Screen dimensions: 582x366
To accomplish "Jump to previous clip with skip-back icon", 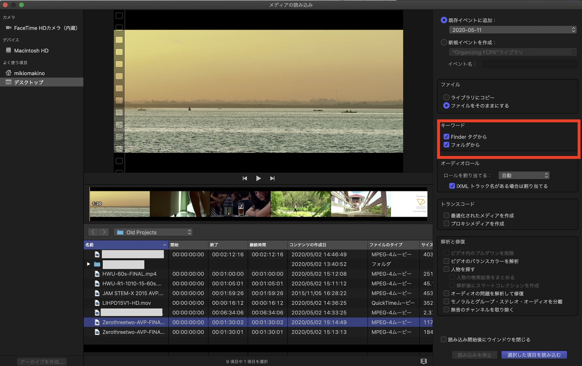I will tap(245, 178).
